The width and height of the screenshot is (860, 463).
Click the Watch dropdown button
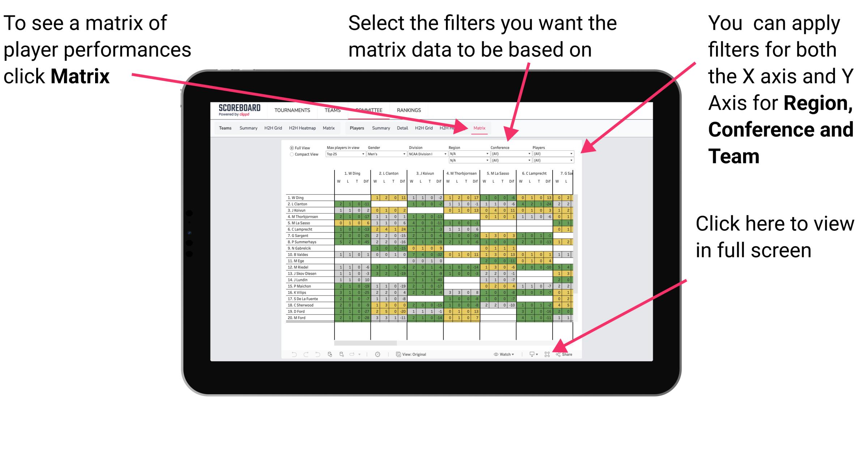coord(499,354)
